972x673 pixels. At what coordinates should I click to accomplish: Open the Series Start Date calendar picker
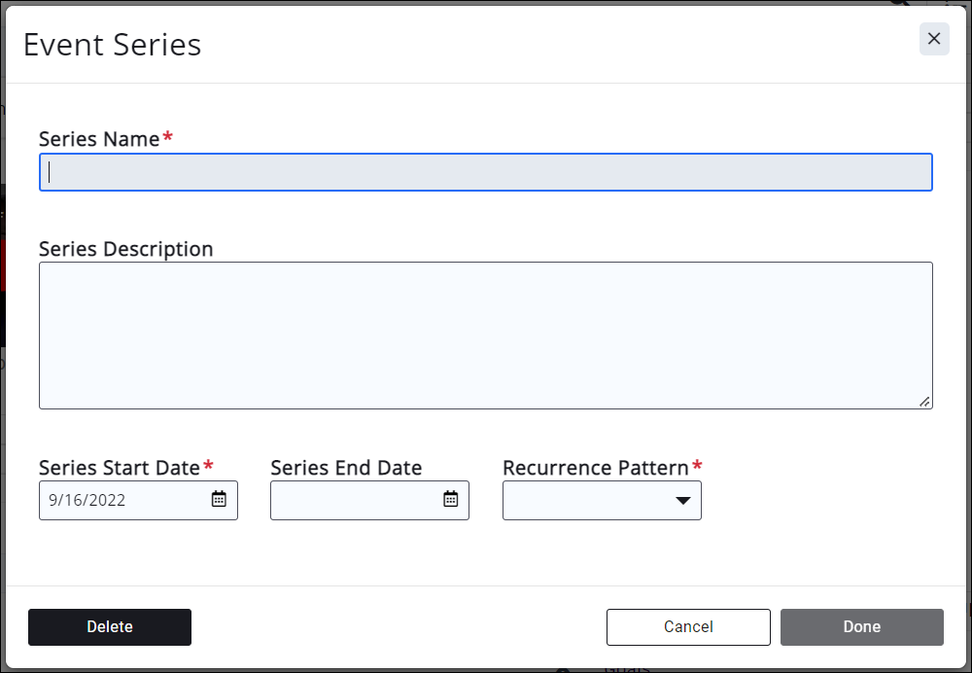(219, 500)
